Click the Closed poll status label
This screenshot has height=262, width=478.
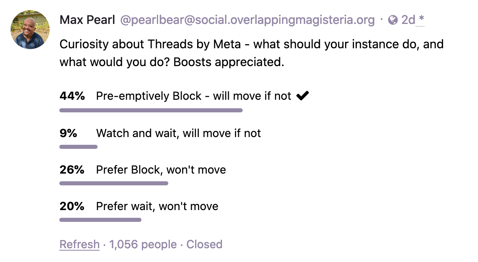click(x=204, y=244)
